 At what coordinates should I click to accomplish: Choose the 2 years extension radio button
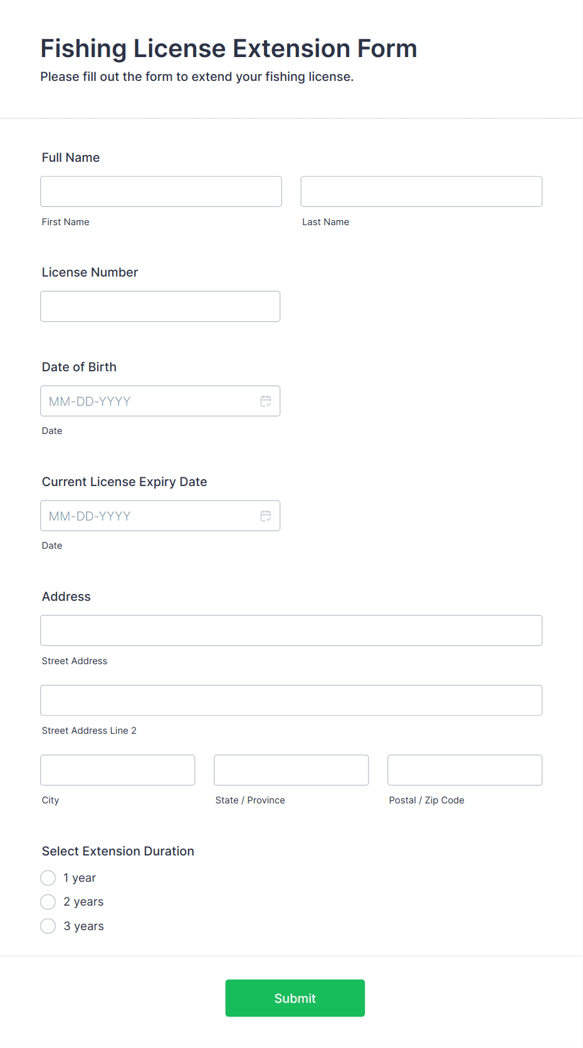point(48,902)
